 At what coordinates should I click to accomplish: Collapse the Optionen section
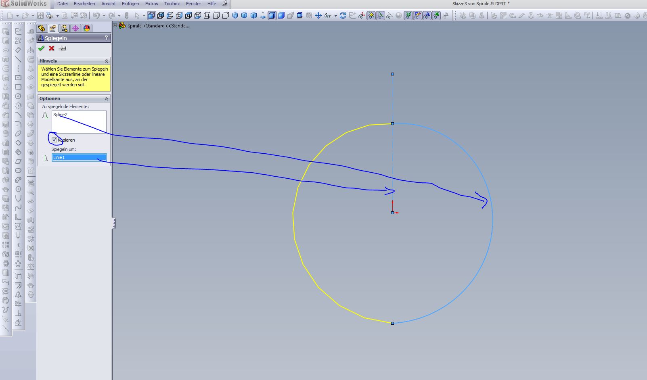click(106, 98)
